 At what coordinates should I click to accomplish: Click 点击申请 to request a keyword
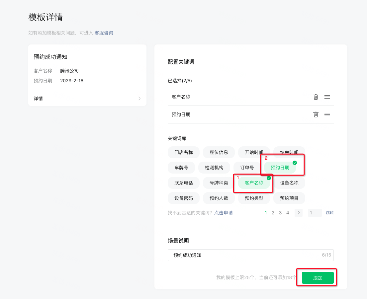point(223,213)
